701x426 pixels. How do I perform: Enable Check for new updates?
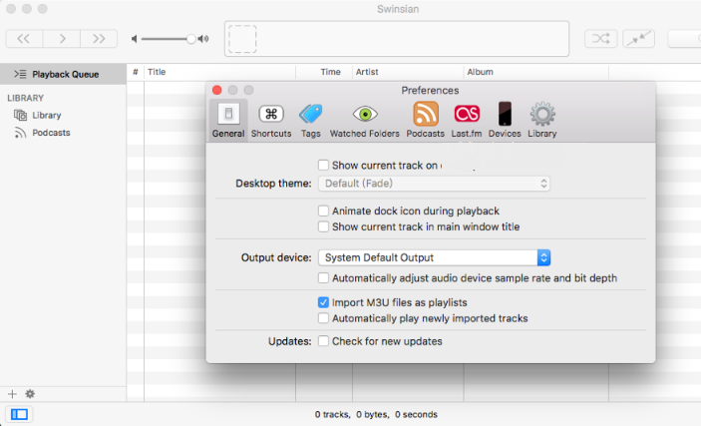tap(323, 341)
